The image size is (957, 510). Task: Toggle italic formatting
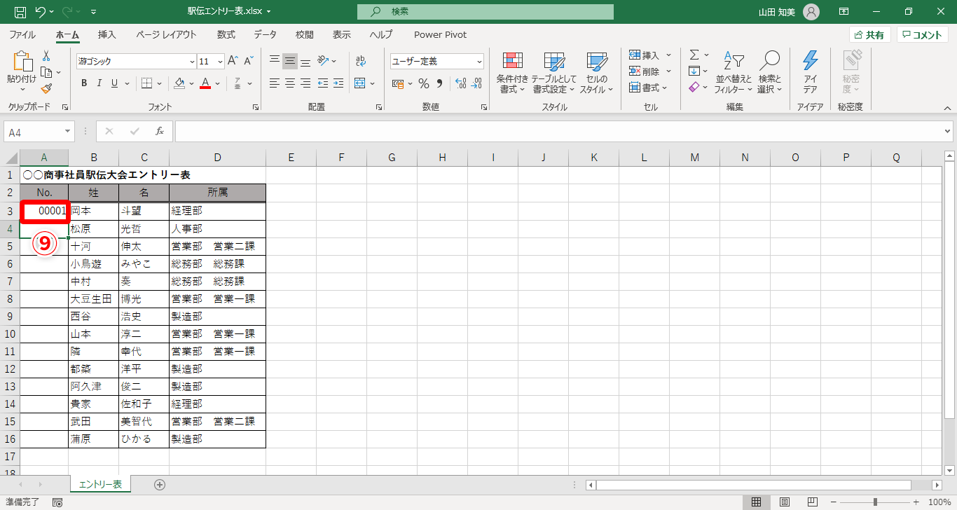99,83
